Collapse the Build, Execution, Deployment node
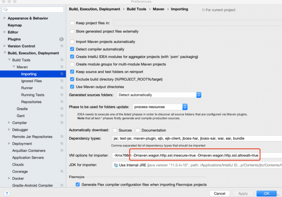This screenshot has width=282, height=197. point(5,53)
